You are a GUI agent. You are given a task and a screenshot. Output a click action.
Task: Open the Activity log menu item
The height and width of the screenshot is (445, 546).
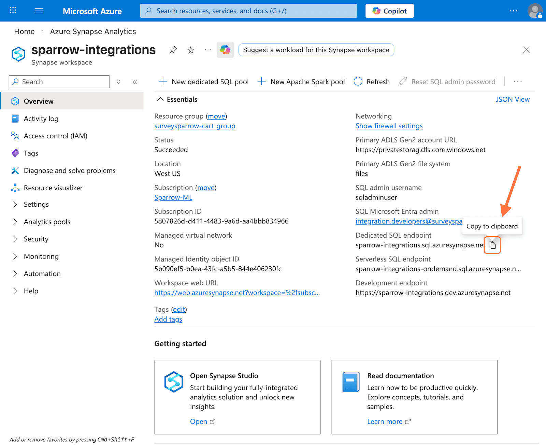(41, 119)
